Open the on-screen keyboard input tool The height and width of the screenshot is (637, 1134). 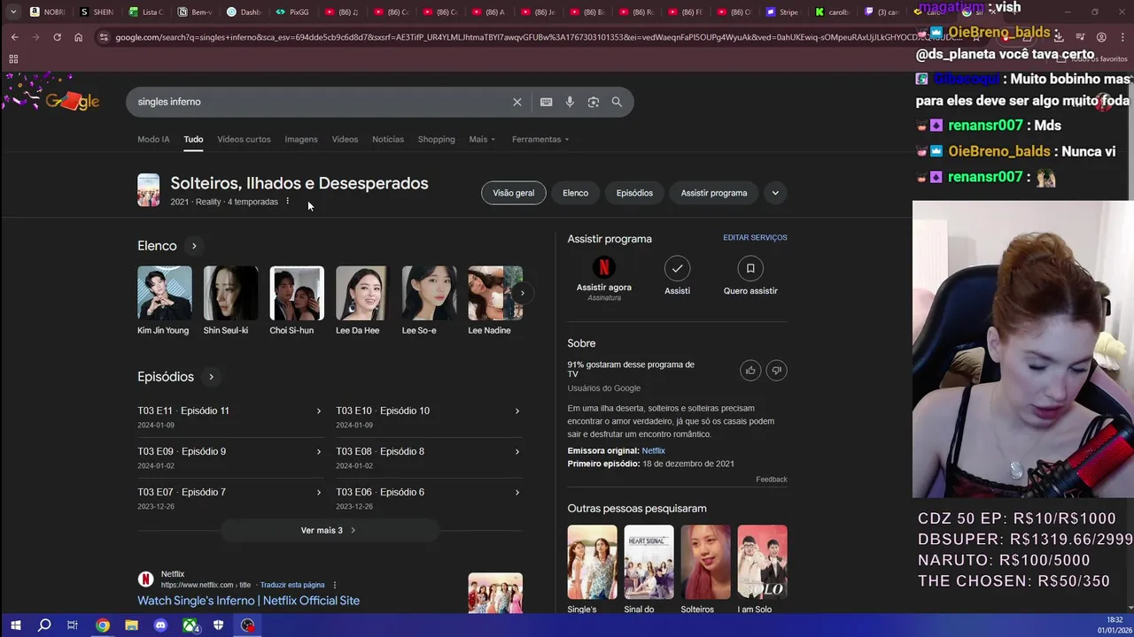547,102
